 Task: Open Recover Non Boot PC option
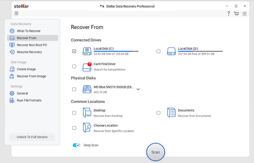pyautogui.click(x=33, y=45)
